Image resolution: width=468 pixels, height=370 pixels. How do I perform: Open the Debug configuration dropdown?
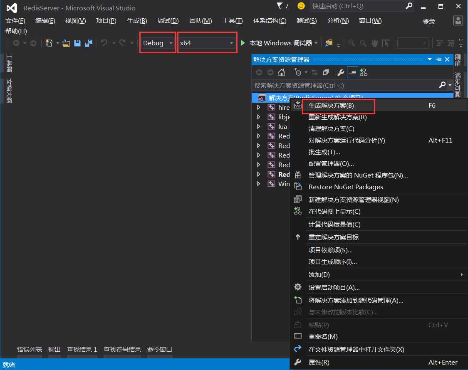[x=158, y=43]
